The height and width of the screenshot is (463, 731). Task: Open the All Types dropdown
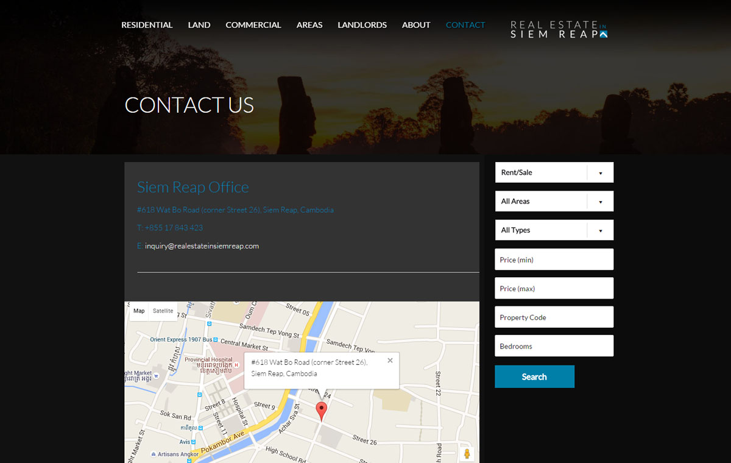pyautogui.click(x=554, y=230)
